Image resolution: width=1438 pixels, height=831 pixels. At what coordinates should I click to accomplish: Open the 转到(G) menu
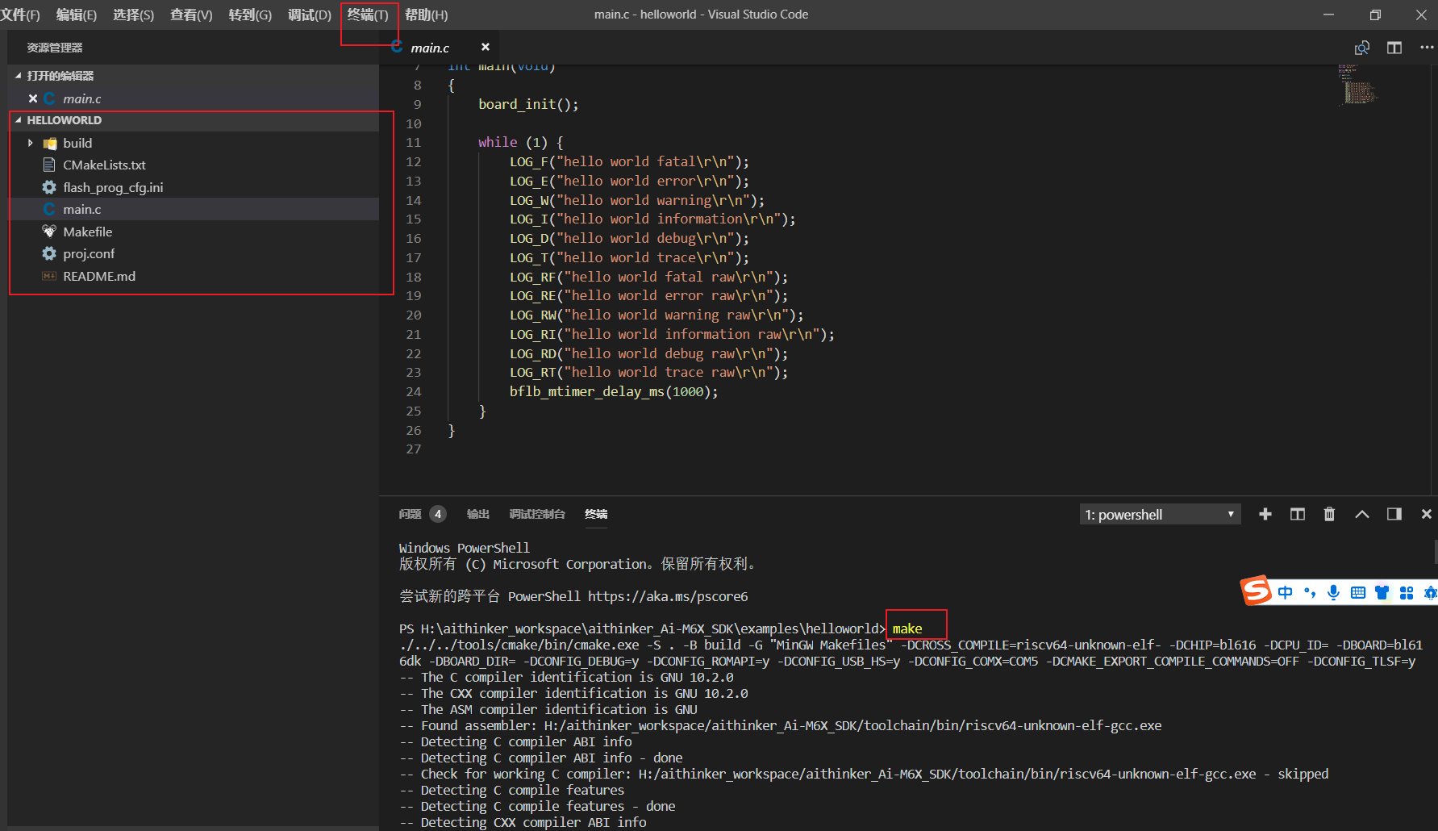point(250,15)
